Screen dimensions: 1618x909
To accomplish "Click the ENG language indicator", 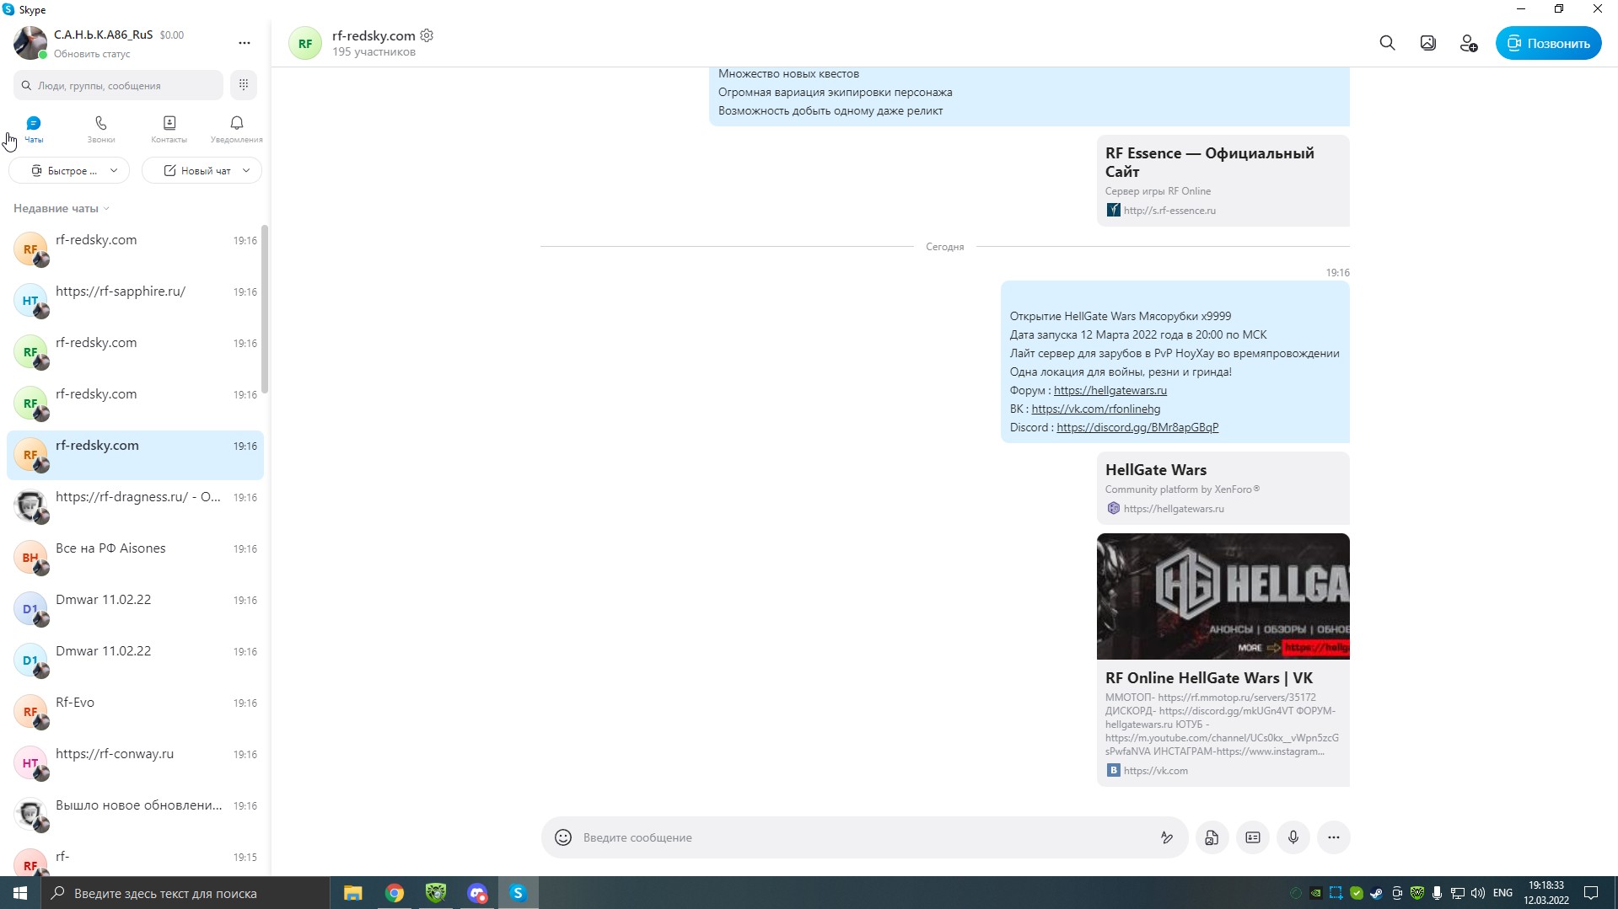I will pyautogui.click(x=1502, y=893).
